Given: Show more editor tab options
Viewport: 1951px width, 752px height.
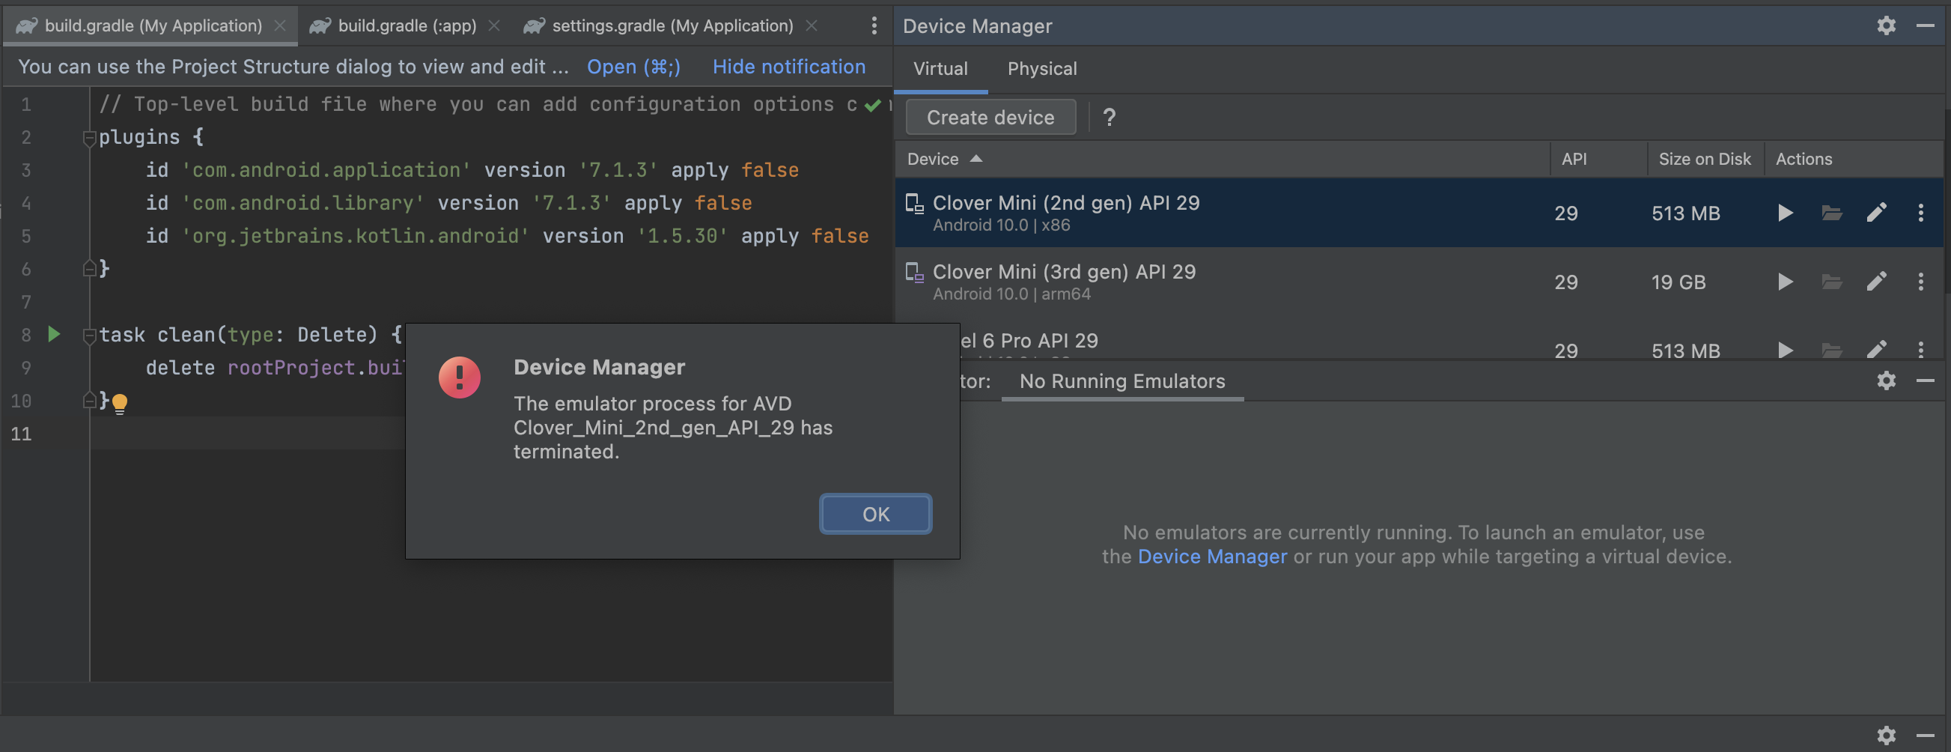Looking at the screenshot, I should 874,25.
